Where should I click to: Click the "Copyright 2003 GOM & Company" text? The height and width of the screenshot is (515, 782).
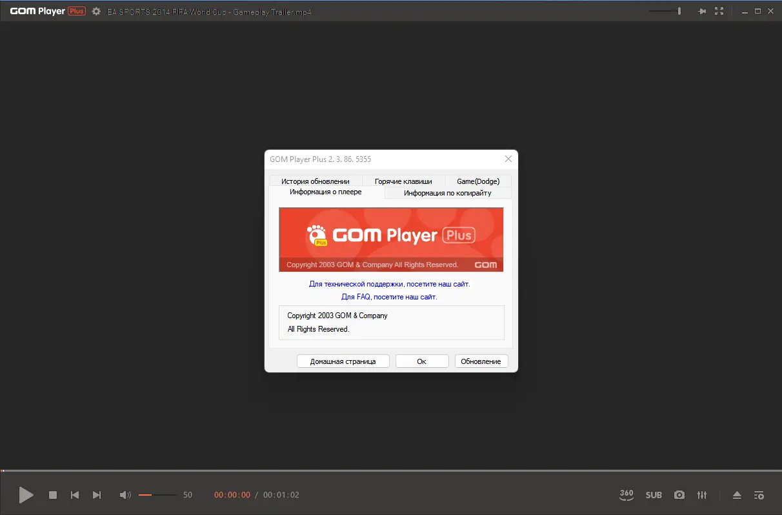(337, 316)
